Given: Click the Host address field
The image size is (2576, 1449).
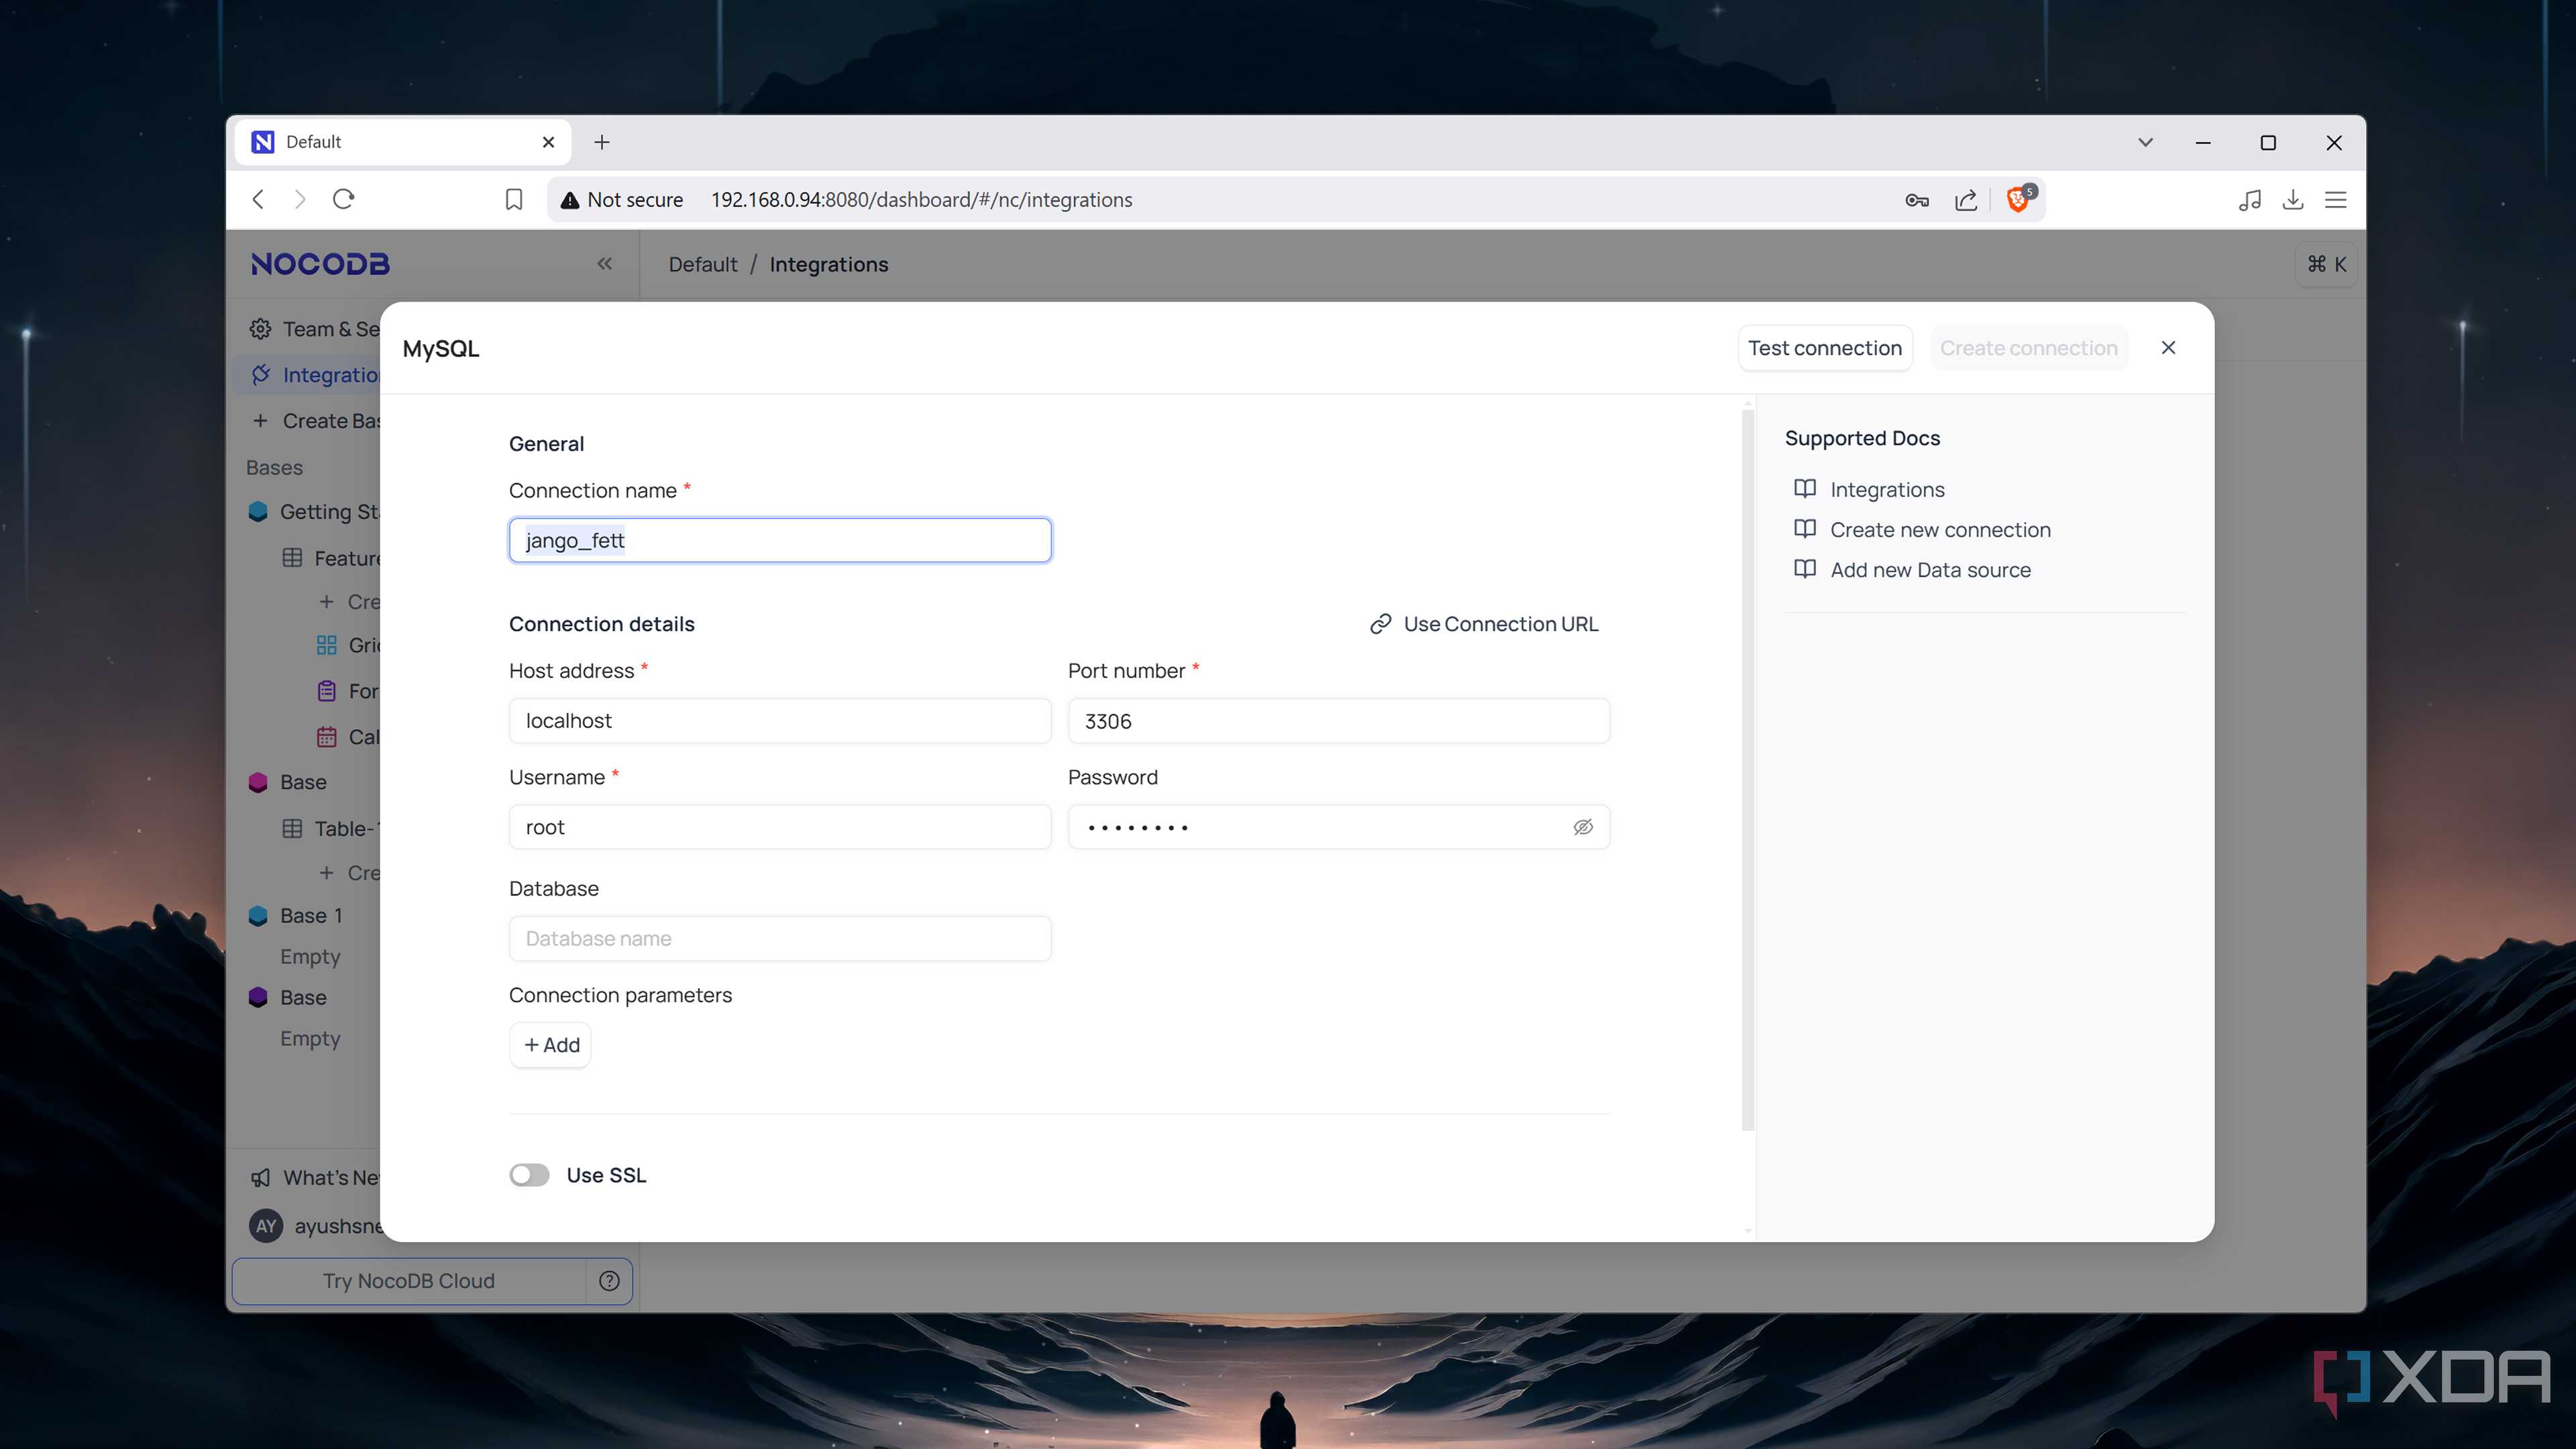Looking at the screenshot, I should click(780, 721).
